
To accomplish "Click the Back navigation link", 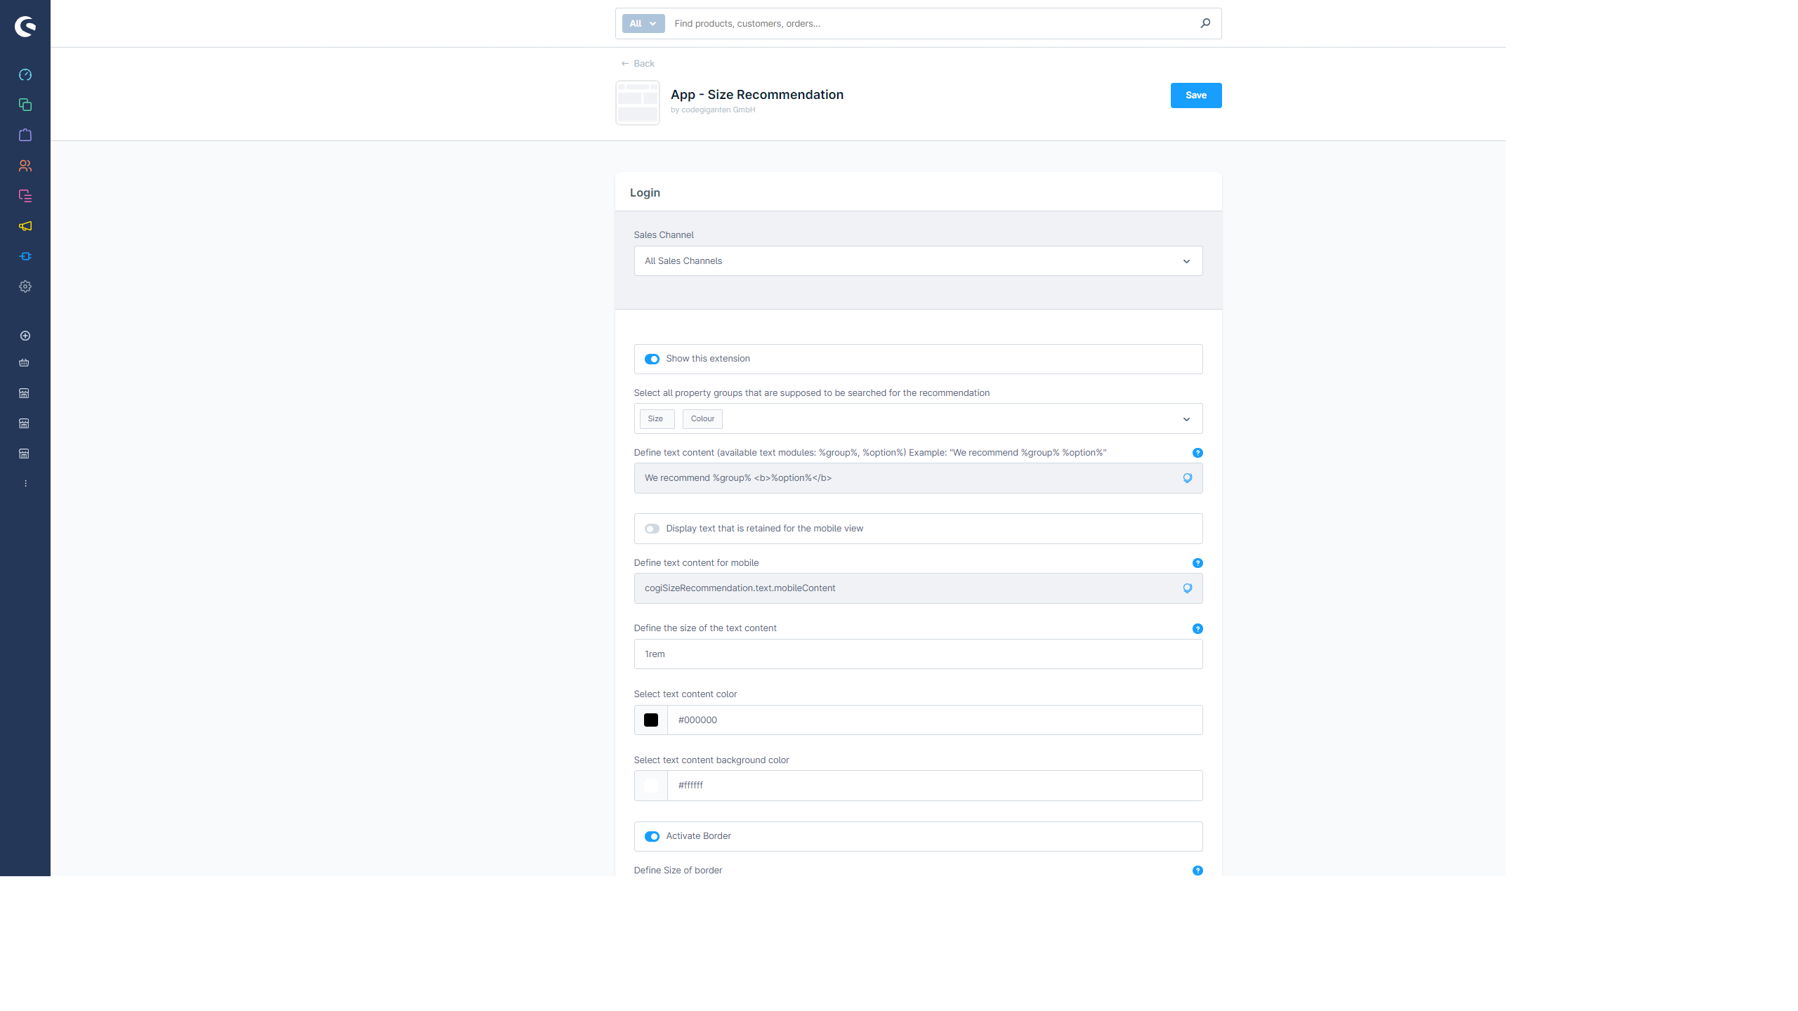I will 637,63.
